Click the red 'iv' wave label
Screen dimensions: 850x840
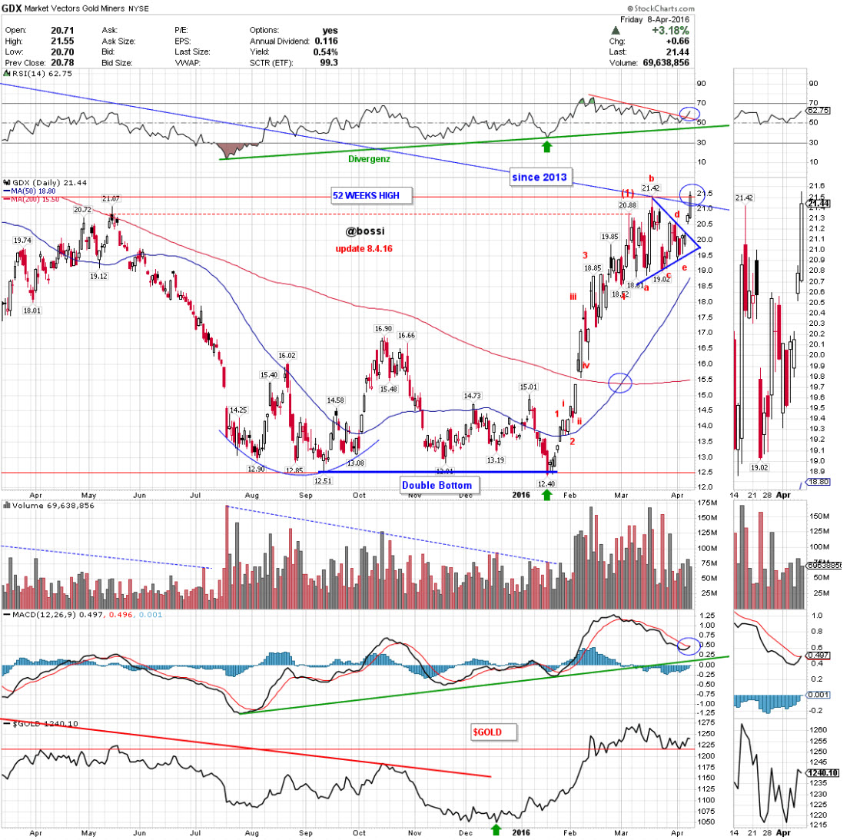[586, 365]
